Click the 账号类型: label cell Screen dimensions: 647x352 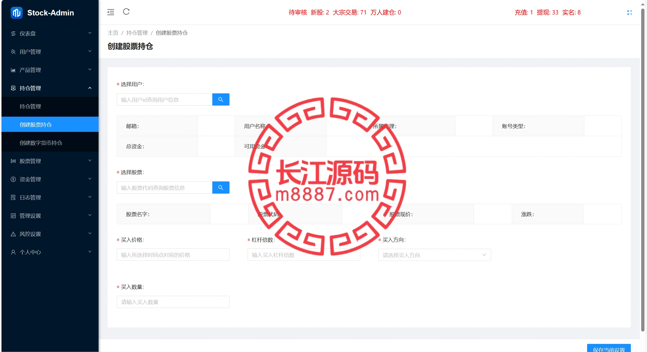538,126
